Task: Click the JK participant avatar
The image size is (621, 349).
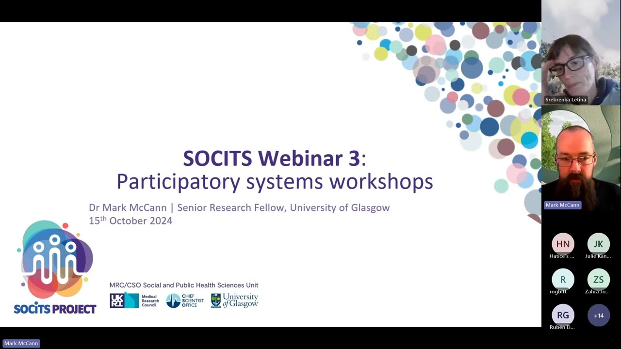Action: tap(599, 244)
